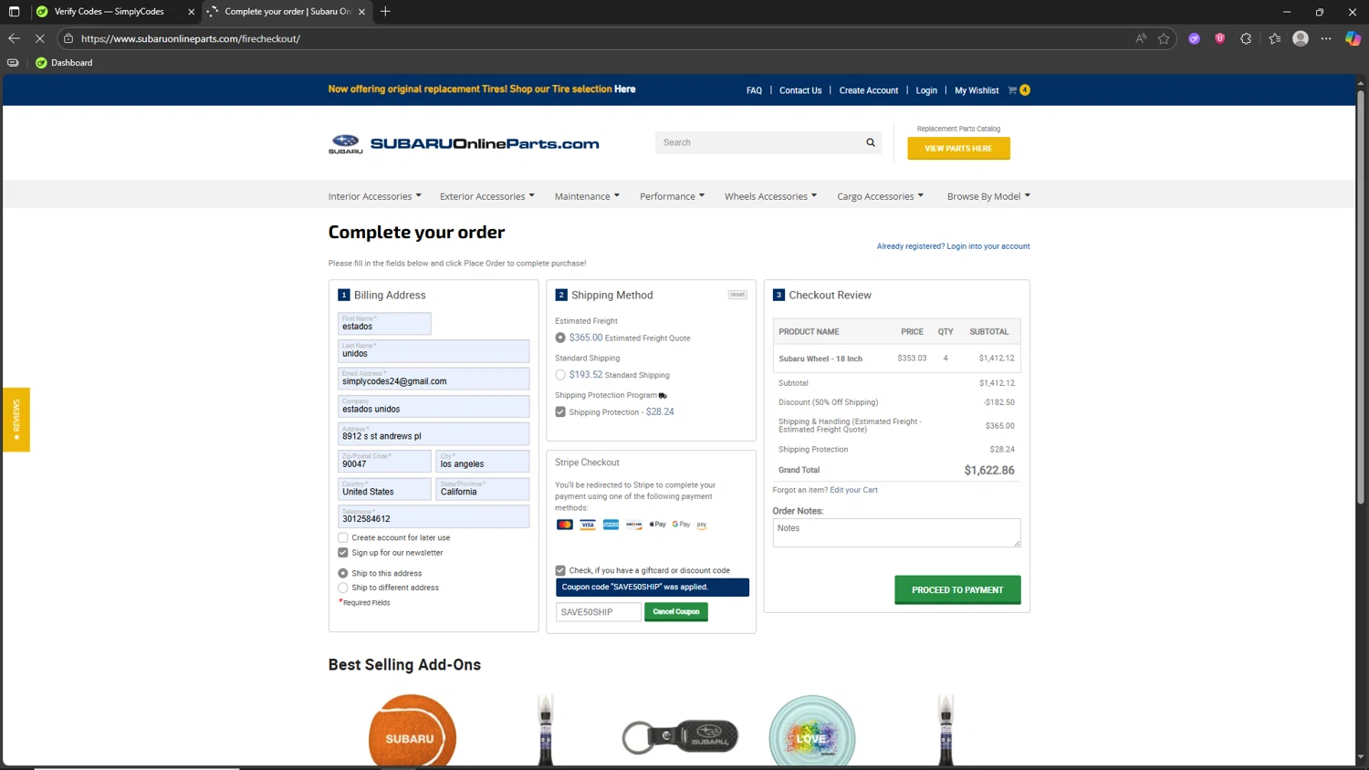Viewport: 1369px width, 770px height.
Task: Open the Extensions puzzle icon
Action: pos(1246,38)
